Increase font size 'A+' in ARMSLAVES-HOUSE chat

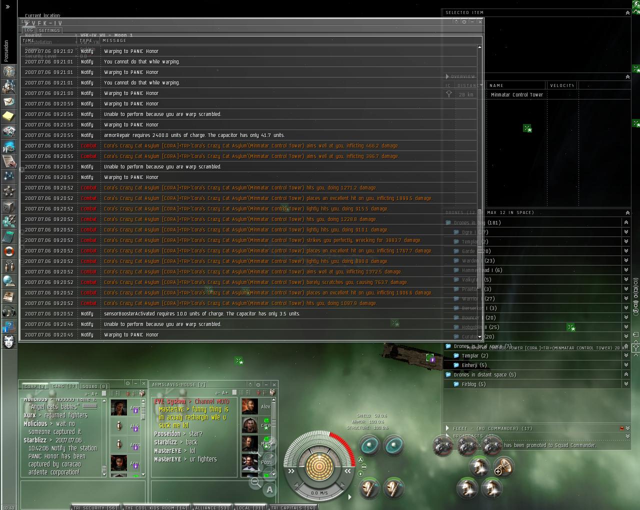(225, 393)
